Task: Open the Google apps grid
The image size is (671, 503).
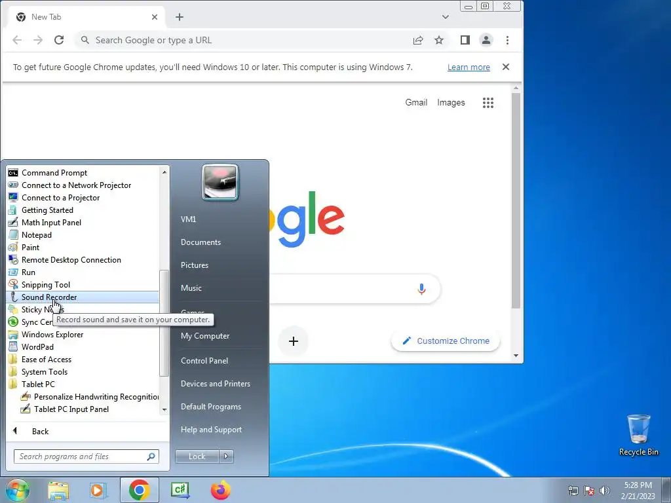Action: (488, 103)
